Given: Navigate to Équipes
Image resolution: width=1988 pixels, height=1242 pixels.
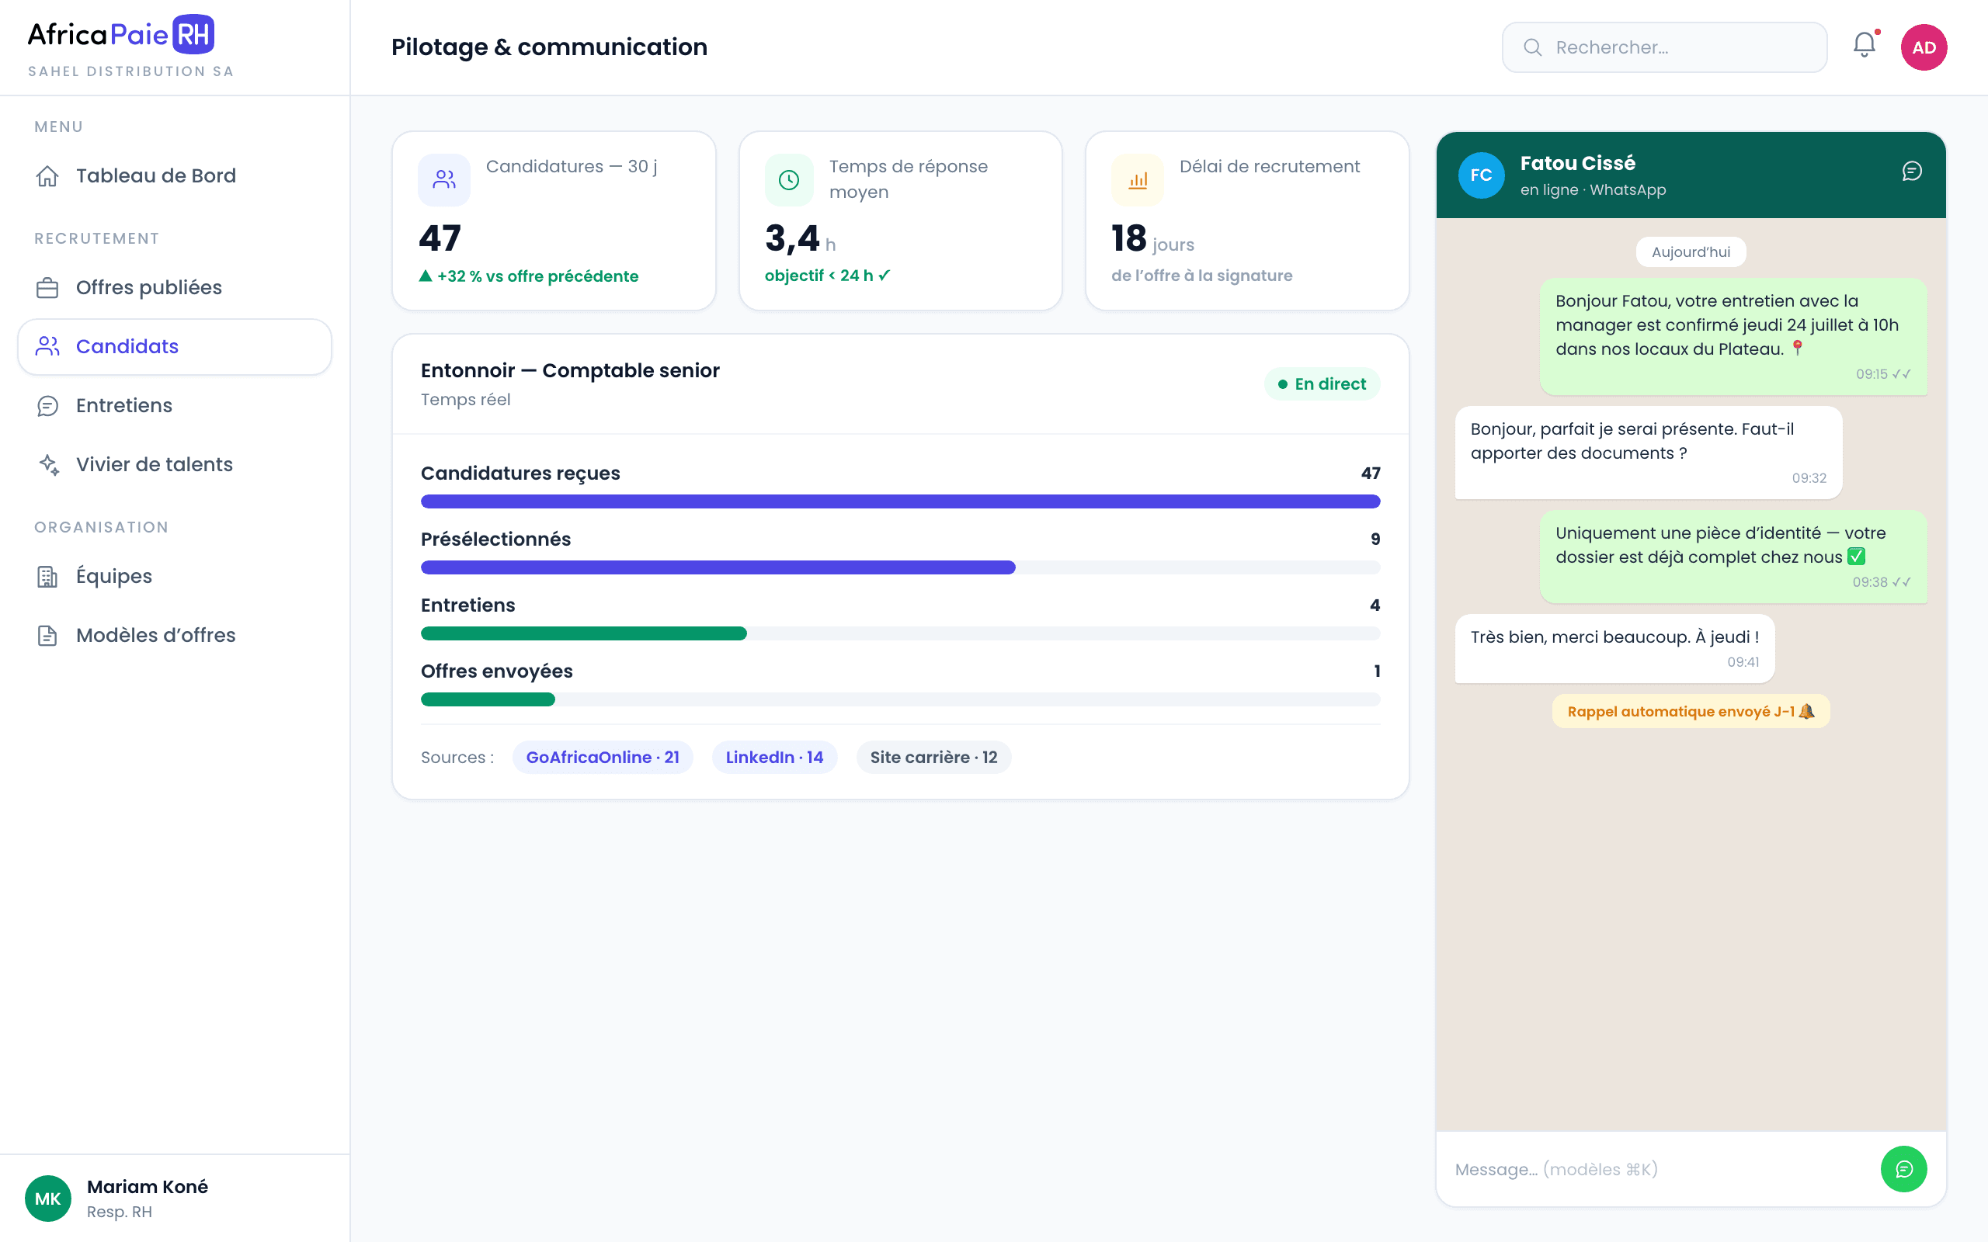Looking at the screenshot, I should [x=174, y=577].
